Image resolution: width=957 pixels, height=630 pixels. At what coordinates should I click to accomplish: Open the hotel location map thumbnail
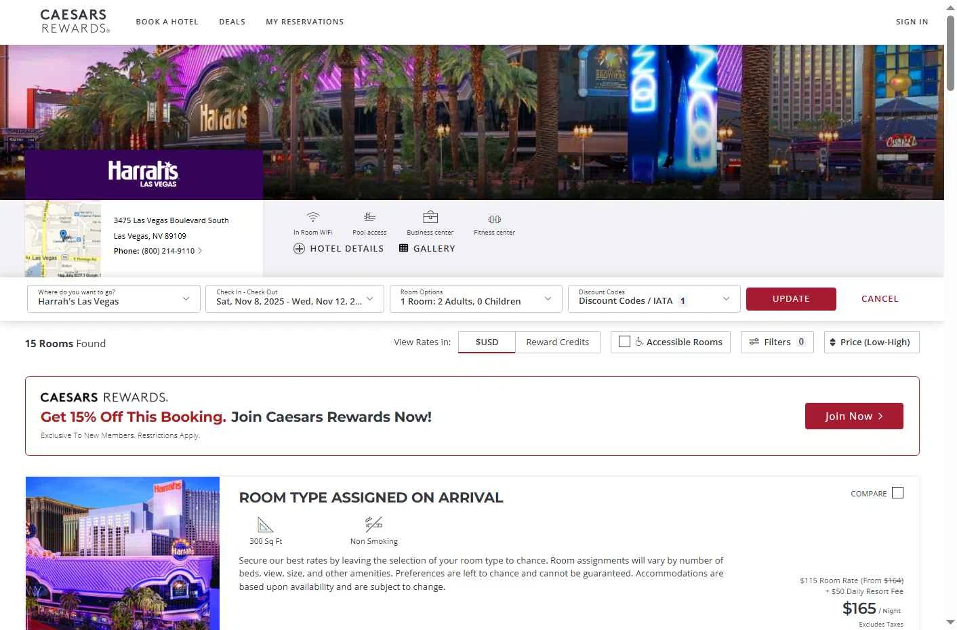pyautogui.click(x=63, y=239)
